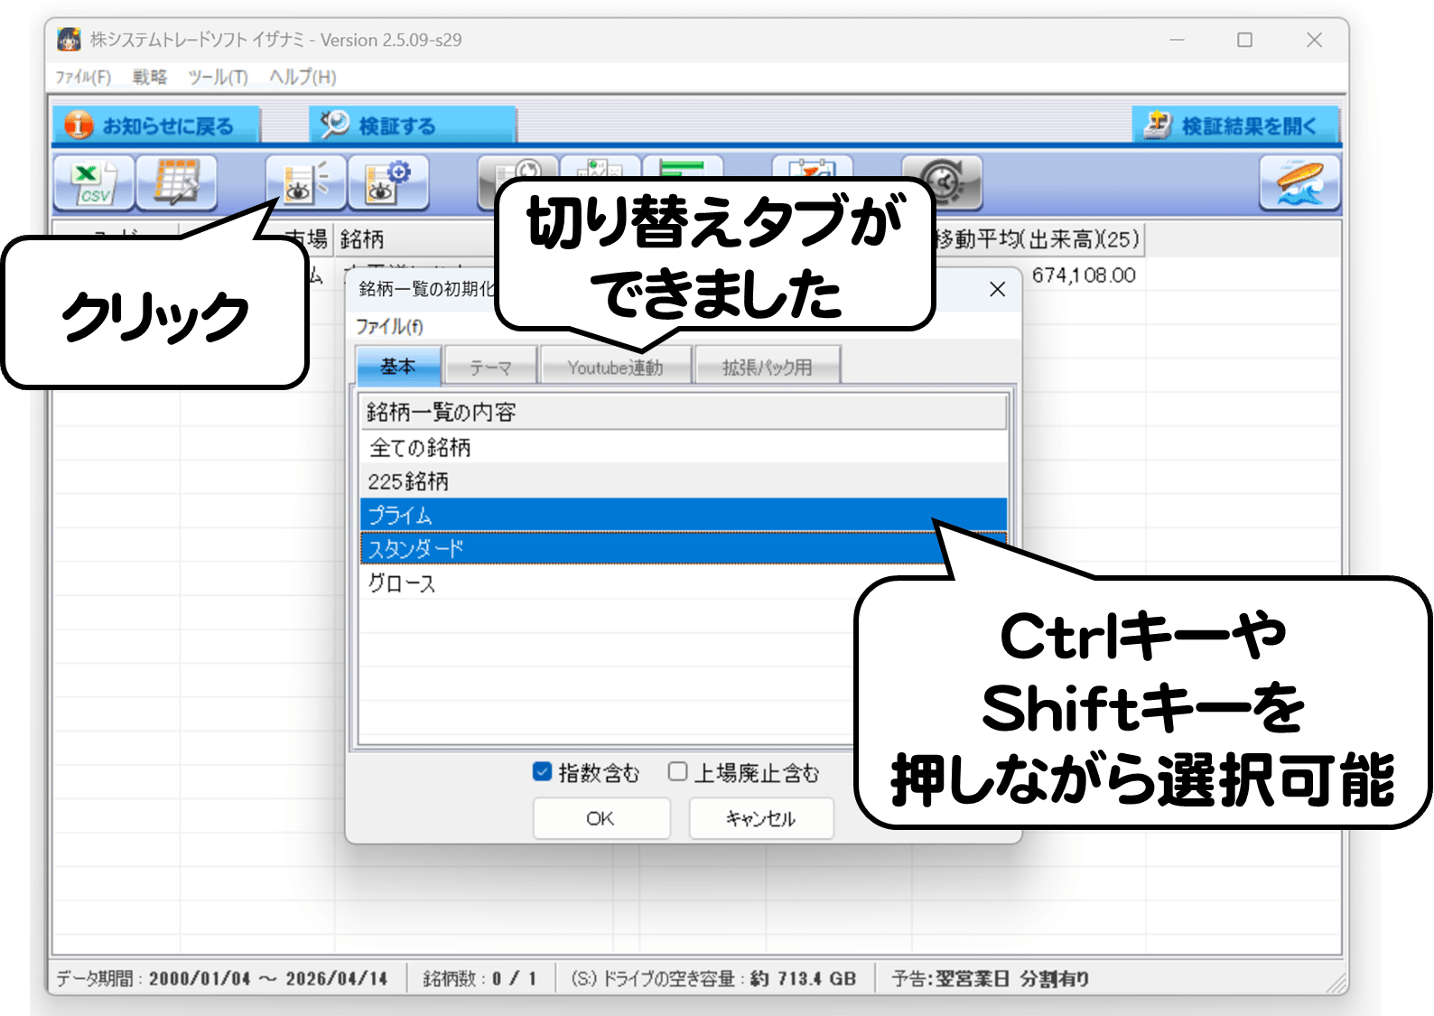Click the キャンセル button

(x=761, y=818)
